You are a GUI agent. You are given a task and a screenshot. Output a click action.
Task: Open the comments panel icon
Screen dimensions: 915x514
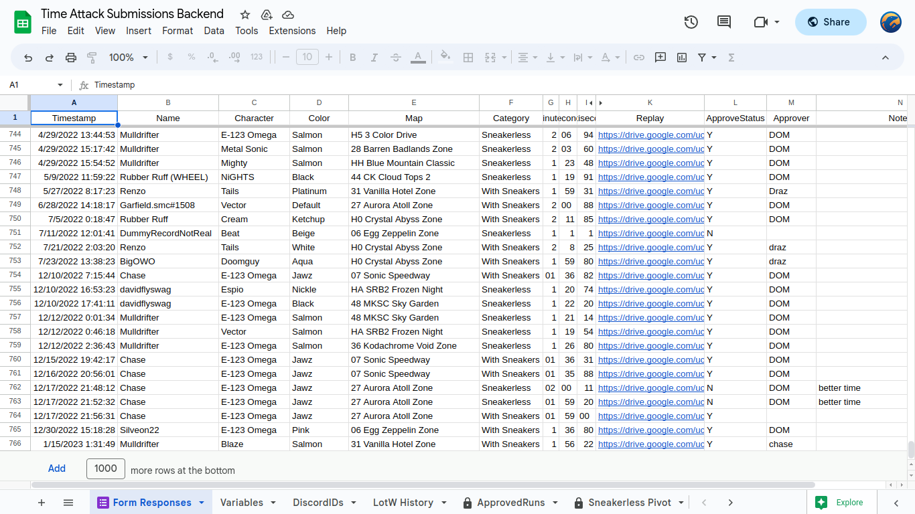coord(724,22)
